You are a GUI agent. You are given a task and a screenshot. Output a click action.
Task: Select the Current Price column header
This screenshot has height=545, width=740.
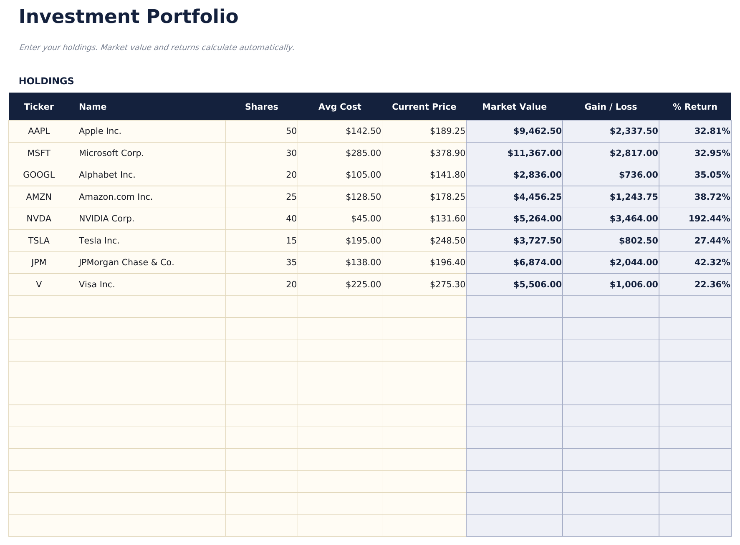[x=424, y=107]
